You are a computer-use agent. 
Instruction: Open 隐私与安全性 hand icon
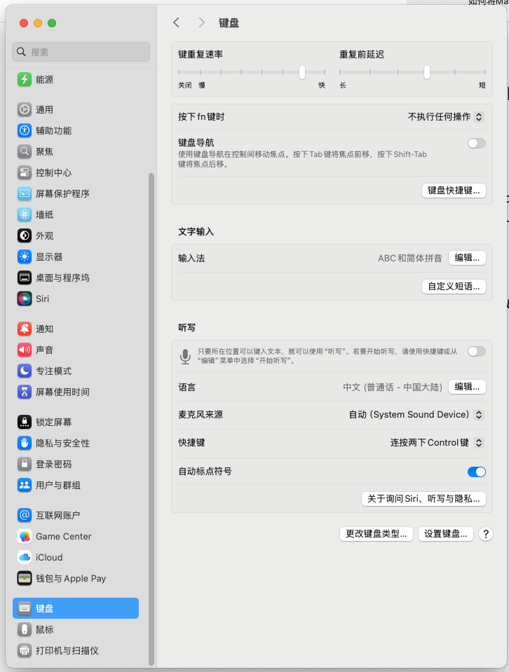25,443
